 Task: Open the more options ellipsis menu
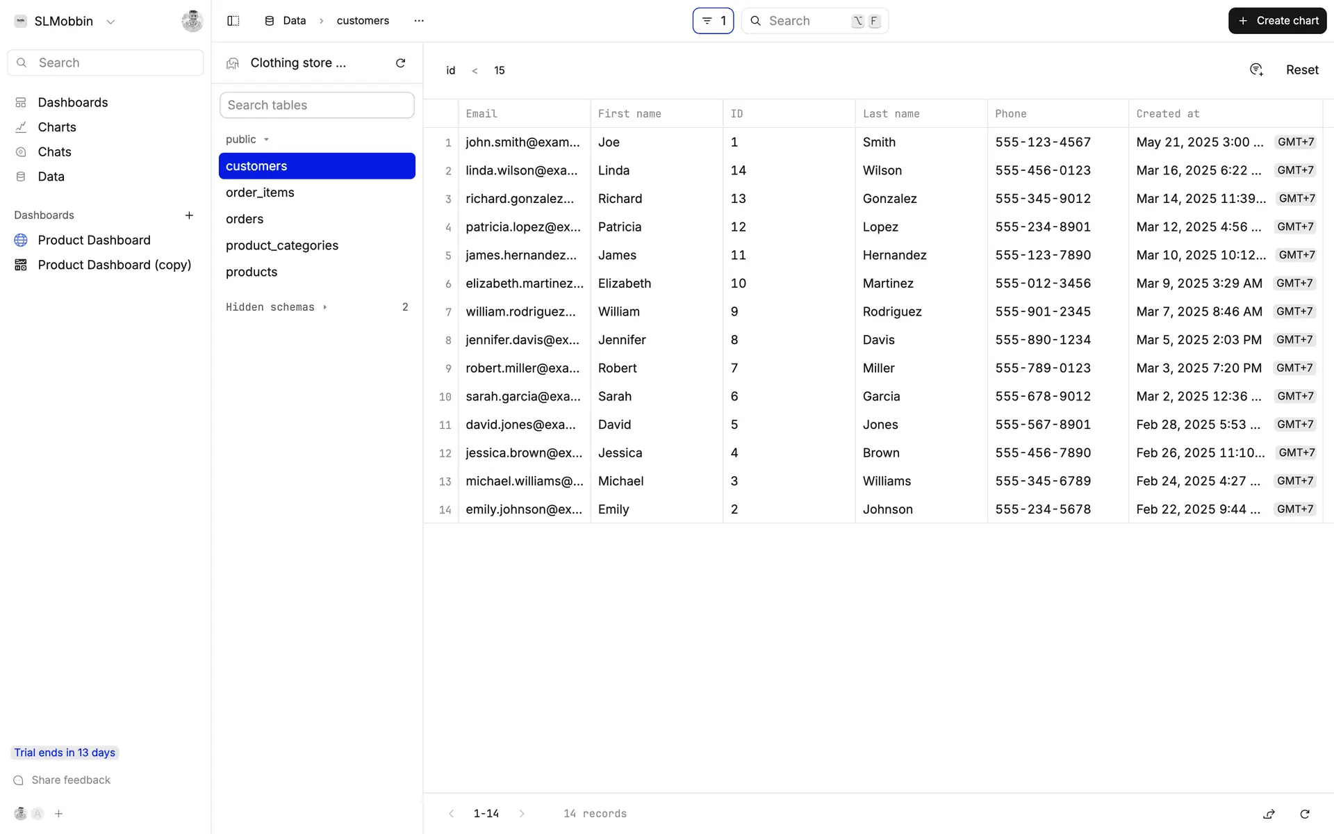[x=418, y=21]
